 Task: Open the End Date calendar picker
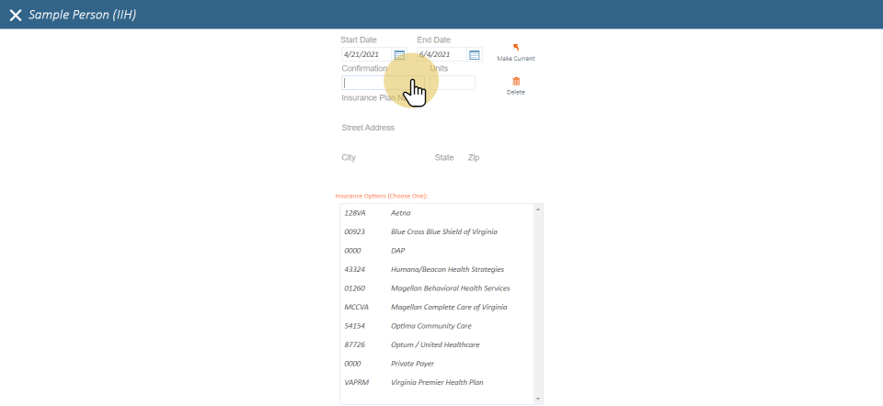pos(475,55)
